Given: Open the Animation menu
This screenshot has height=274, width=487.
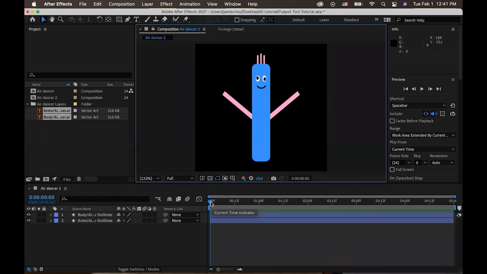Looking at the screenshot, I should [190, 4].
